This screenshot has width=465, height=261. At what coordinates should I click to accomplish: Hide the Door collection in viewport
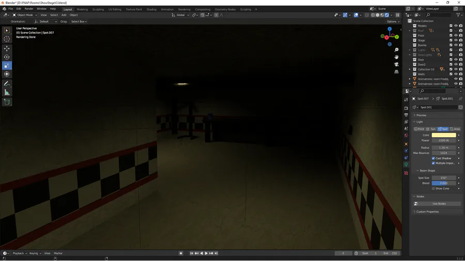point(456,59)
